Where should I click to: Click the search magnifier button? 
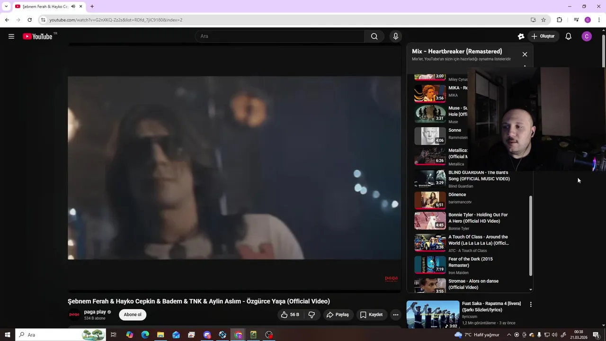click(x=374, y=36)
